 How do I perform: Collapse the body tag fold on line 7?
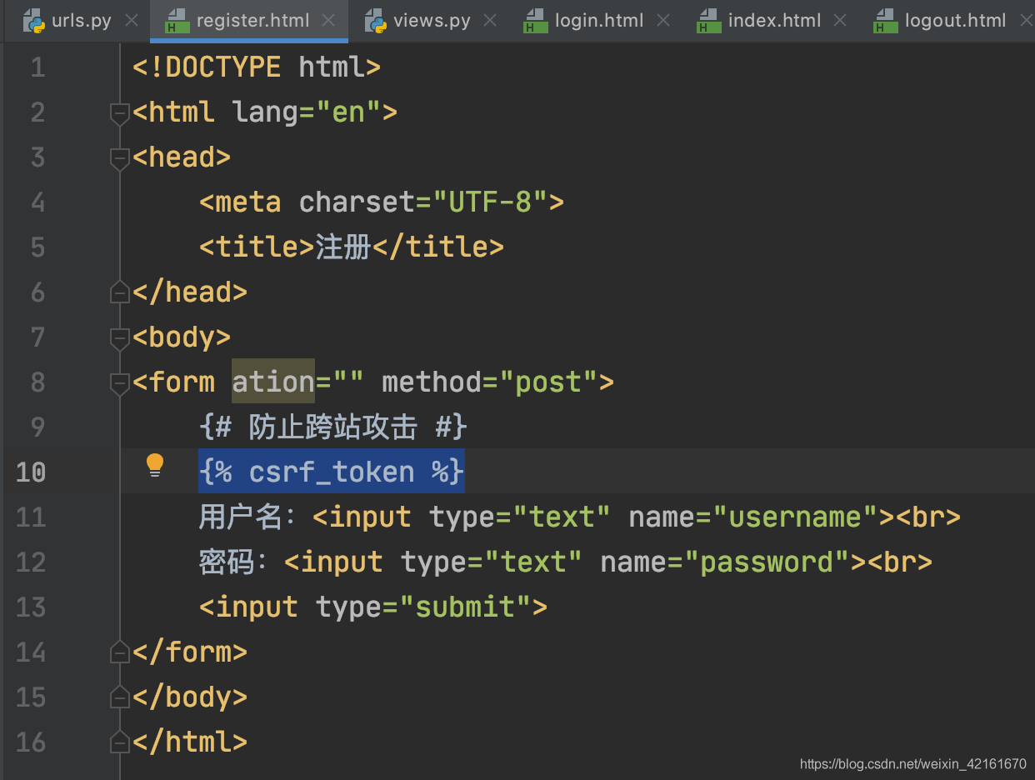120,337
